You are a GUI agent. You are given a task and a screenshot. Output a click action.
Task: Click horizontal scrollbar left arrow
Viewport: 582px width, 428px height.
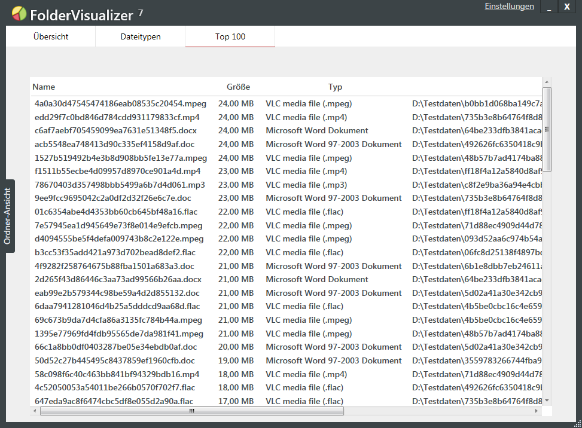click(35, 411)
